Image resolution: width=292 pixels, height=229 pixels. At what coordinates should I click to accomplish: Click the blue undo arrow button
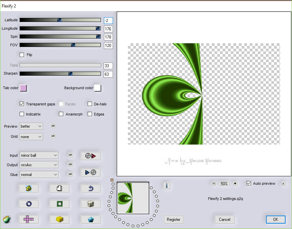(90, 188)
